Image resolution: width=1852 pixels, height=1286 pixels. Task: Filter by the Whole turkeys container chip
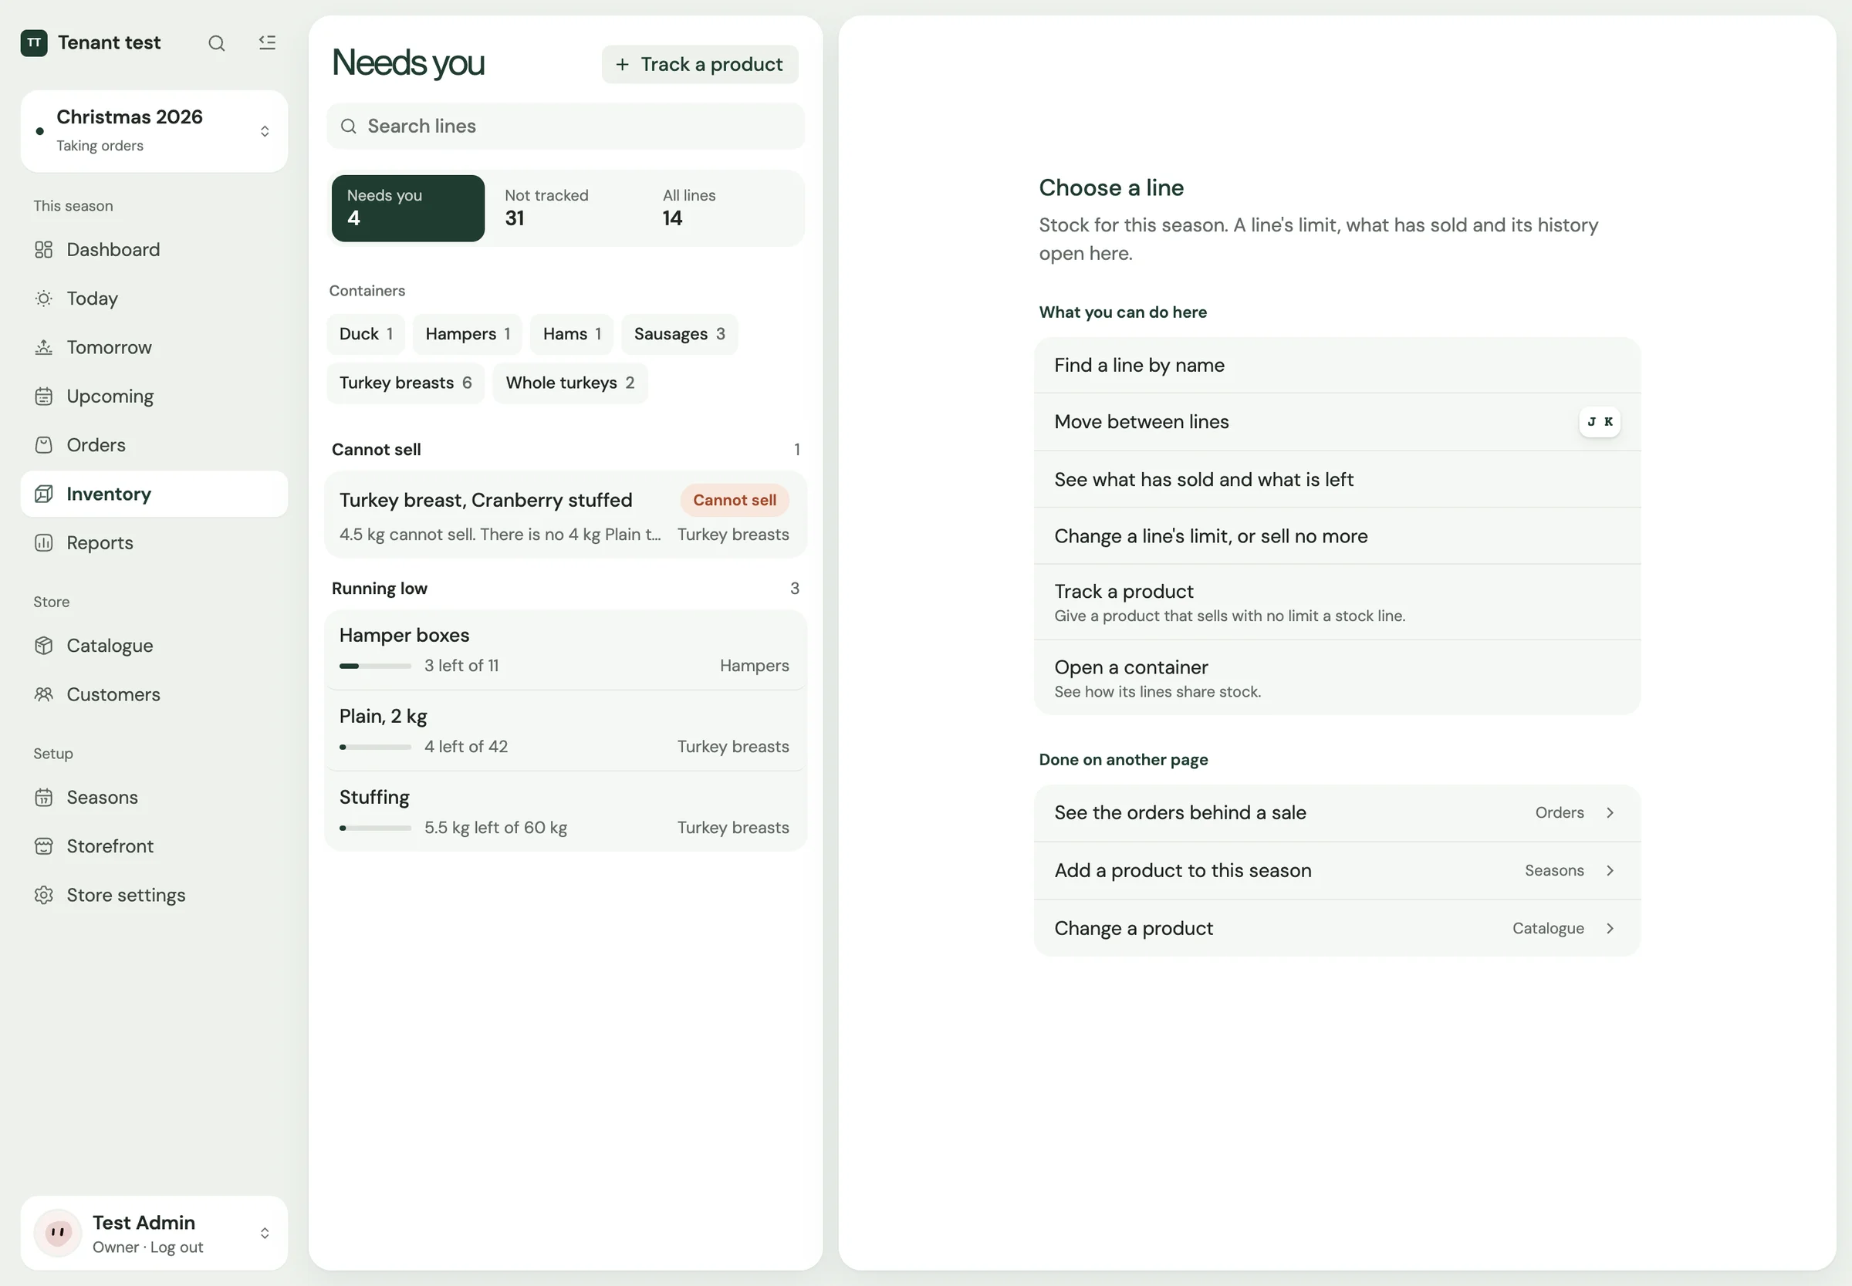coord(569,383)
